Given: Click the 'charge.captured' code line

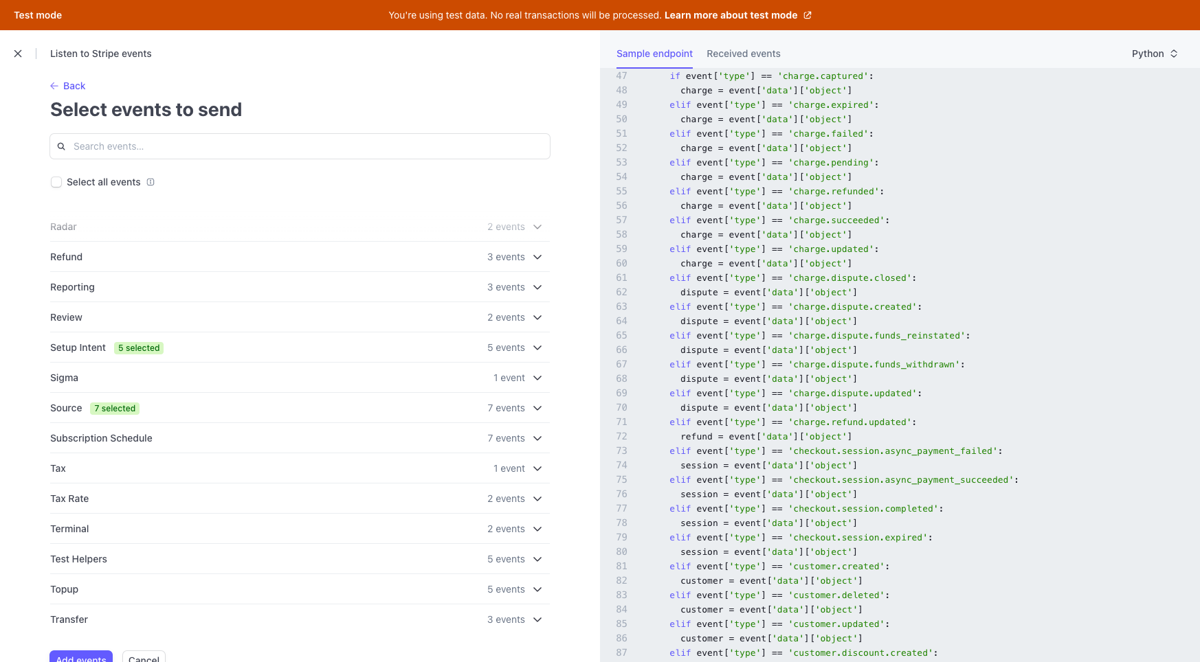Looking at the screenshot, I should click(772, 76).
